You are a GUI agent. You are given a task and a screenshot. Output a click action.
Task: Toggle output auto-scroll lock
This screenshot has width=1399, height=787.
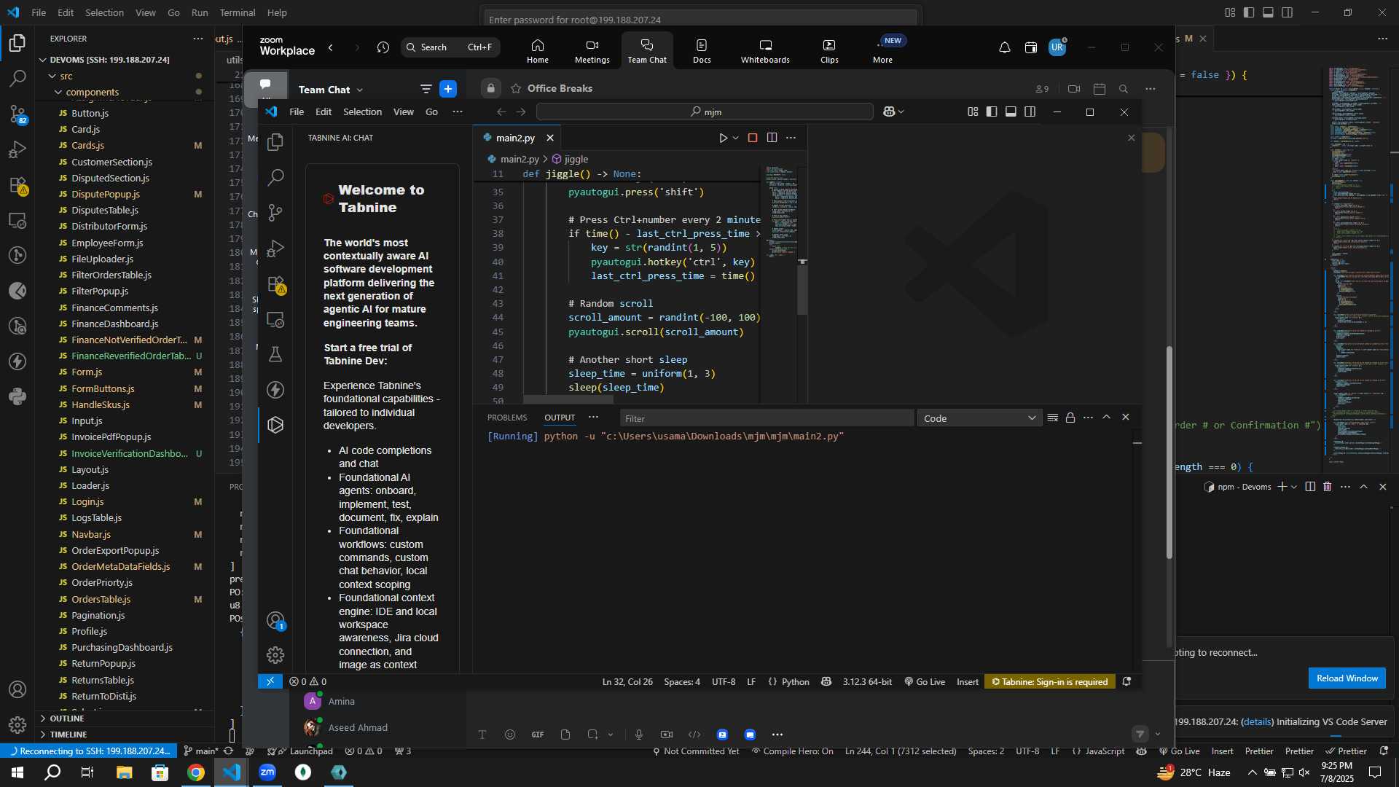[x=1070, y=418]
